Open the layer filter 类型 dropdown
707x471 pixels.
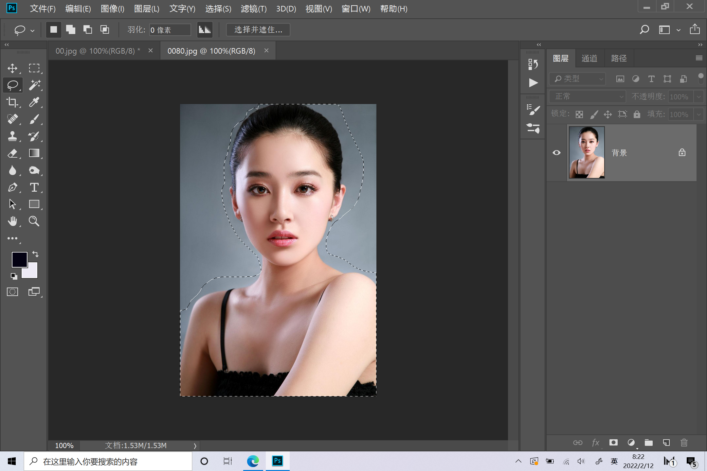pyautogui.click(x=577, y=79)
